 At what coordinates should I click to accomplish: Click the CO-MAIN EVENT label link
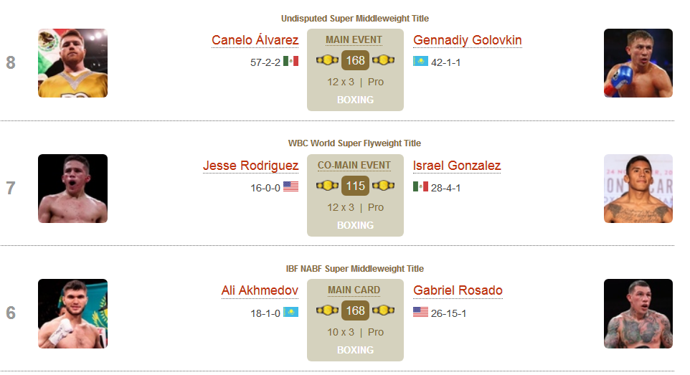(x=354, y=165)
